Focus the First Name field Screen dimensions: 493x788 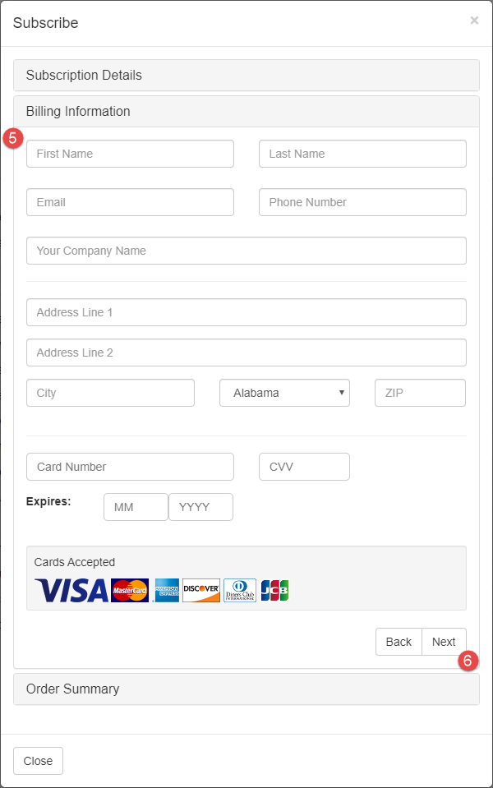130,154
